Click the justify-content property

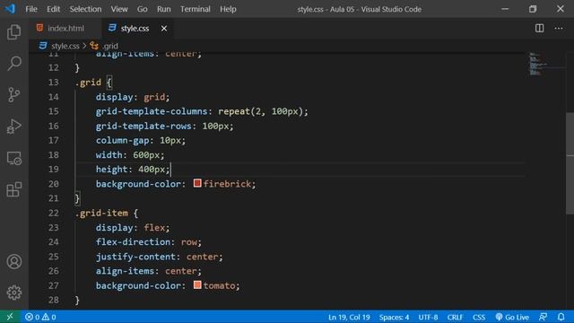[x=135, y=257]
